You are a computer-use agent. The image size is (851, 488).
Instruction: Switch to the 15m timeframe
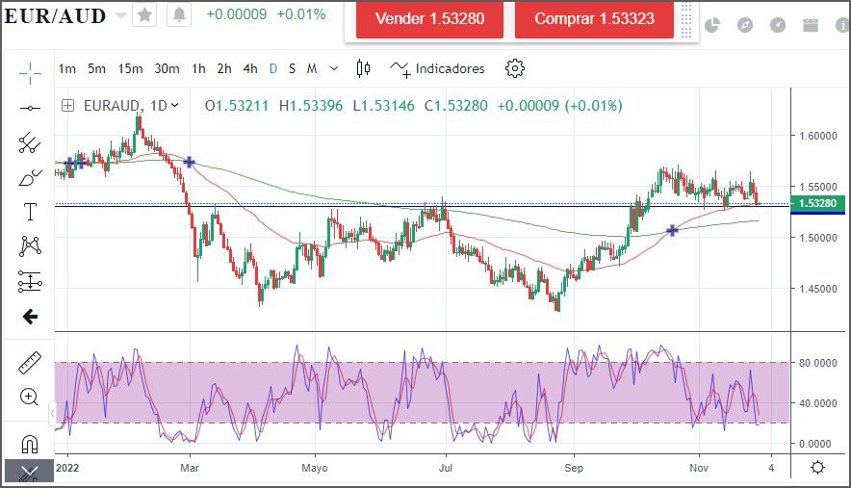point(130,68)
